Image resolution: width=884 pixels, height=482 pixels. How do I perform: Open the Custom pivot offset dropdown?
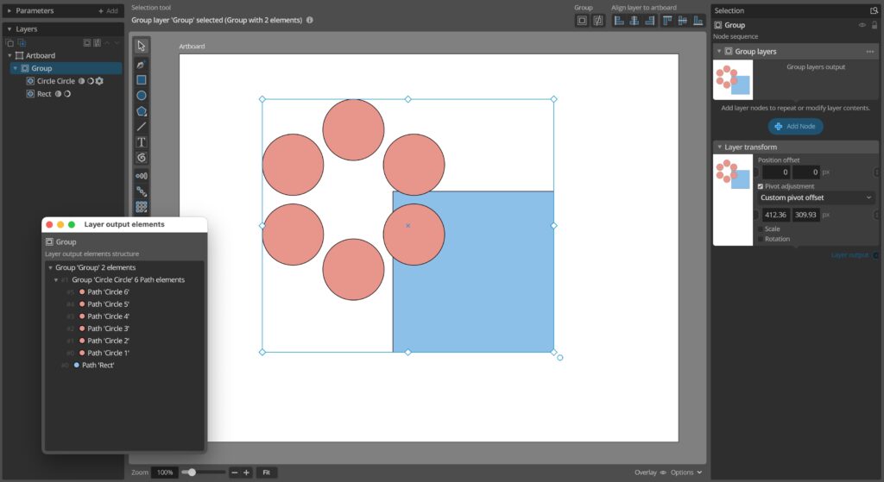click(816, 197)
